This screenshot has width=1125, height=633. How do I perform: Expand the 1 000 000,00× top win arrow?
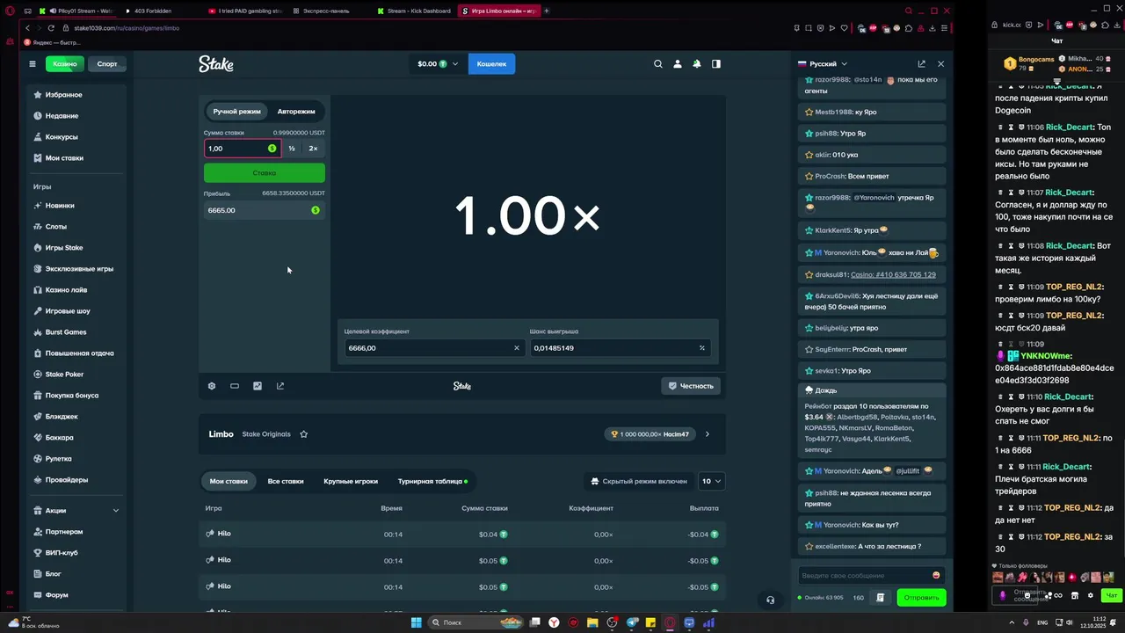click(708, 433)
